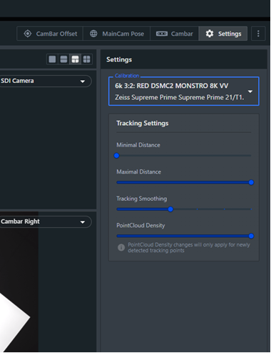Open the three-dot overflow menu
This screenshot has height=353, width=271.
(x=258, y=34)
